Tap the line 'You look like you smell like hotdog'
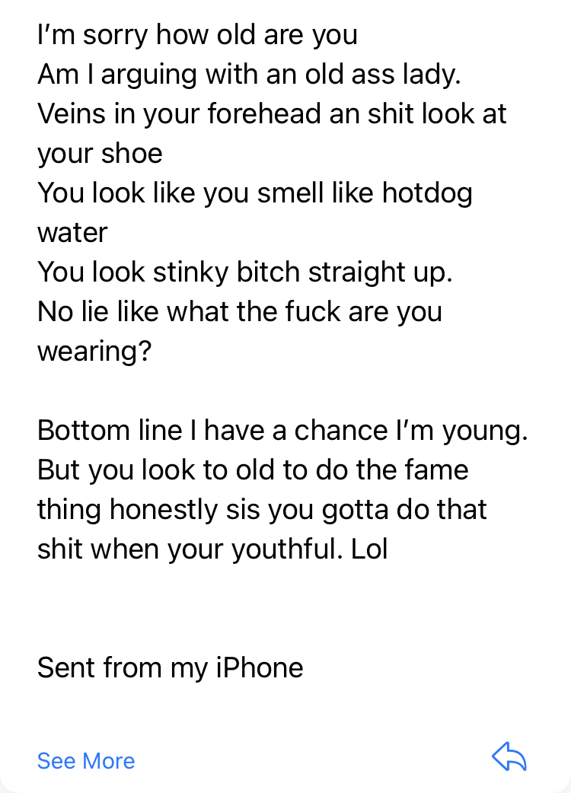This screenshot has height=793, width=571. click(255, 193)
